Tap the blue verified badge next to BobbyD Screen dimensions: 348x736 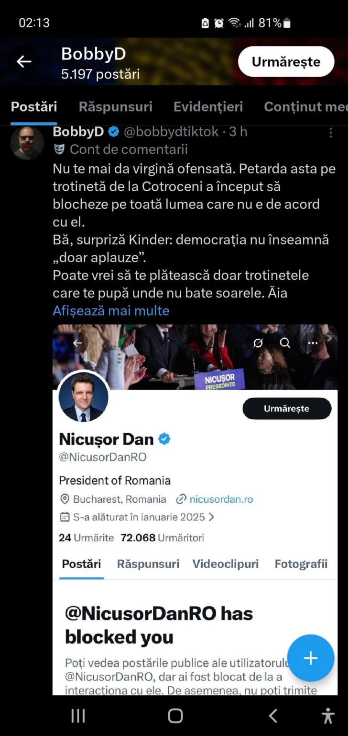click(x=113, y=132)
